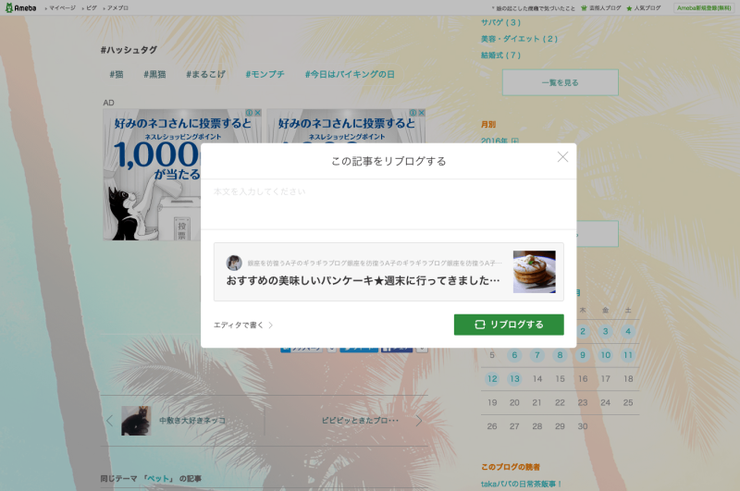Select calendar date 8

coord(560,355)
